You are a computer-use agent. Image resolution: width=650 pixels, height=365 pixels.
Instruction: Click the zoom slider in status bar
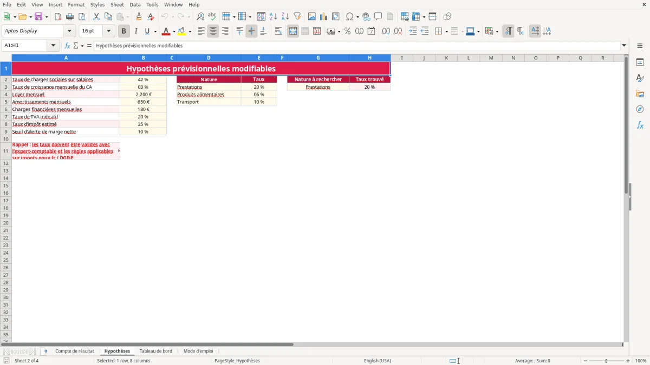click(607, 361)
